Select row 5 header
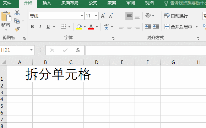The width and height of the screenshot is (206, 128). click(x=3, y=106)
